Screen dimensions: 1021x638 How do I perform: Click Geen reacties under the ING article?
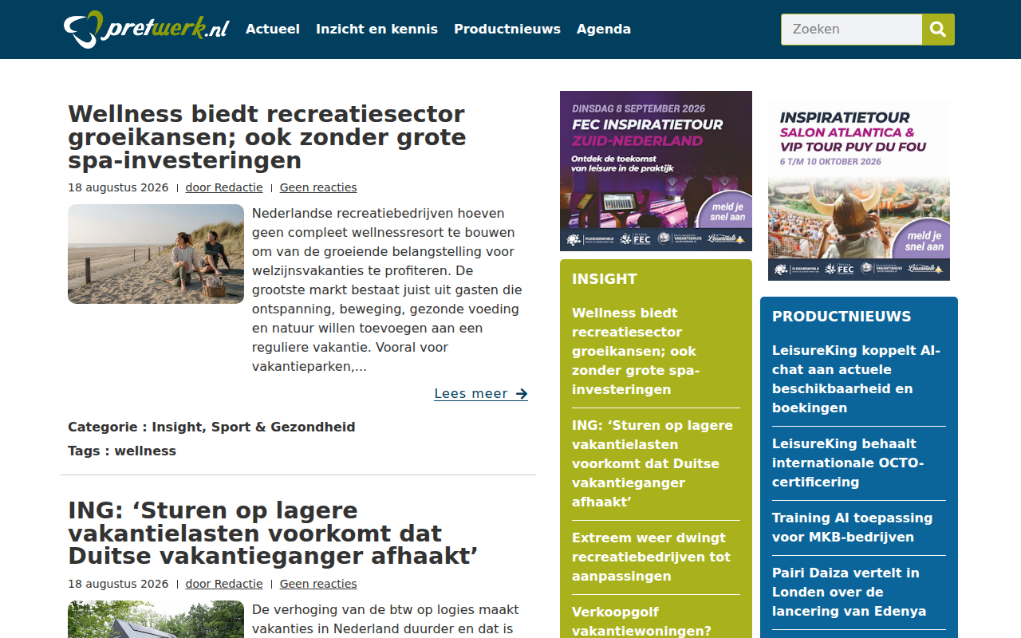click(318, 584)
